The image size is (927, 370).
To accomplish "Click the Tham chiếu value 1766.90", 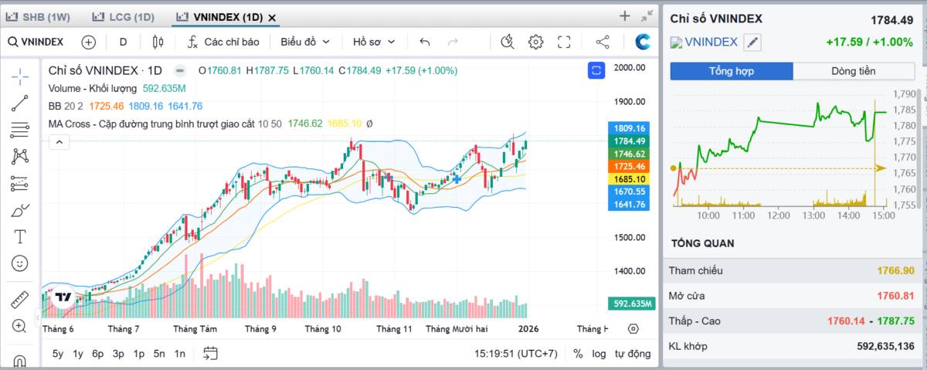I will 895,270.
